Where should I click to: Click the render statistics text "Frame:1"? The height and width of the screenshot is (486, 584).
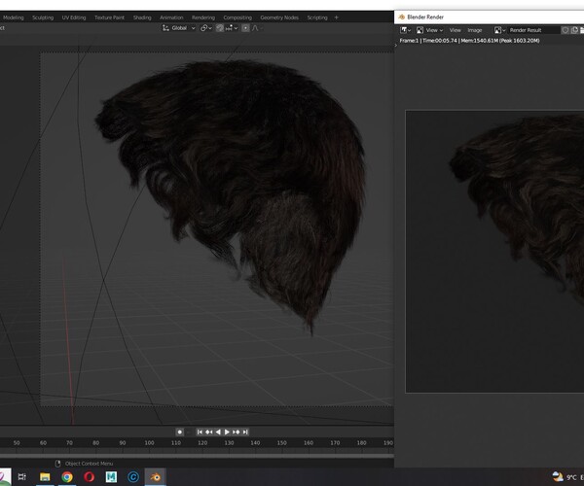coord(409,41)
